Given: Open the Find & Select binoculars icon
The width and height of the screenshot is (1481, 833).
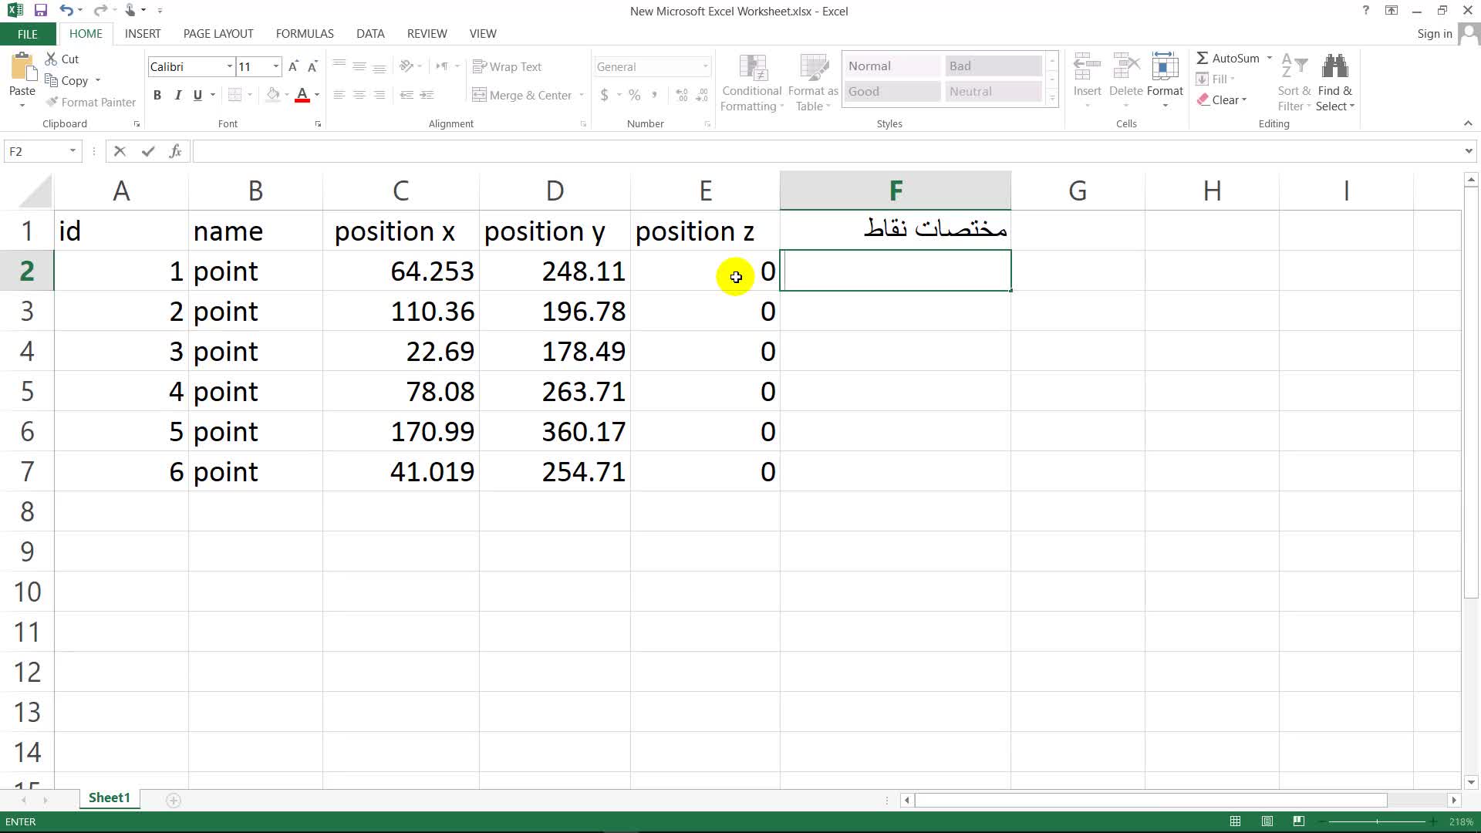Looking at the screenshot, I should (1334, 68).
